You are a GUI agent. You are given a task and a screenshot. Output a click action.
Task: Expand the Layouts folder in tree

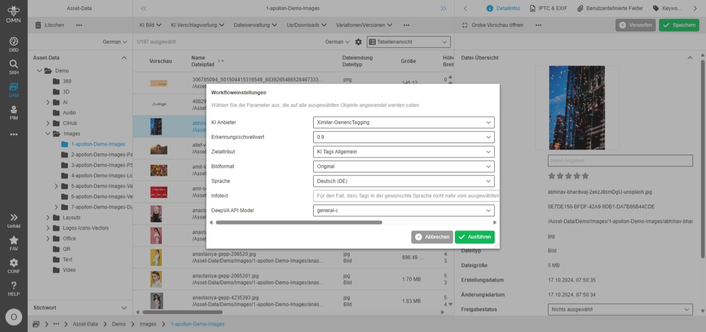click(48, 218)
